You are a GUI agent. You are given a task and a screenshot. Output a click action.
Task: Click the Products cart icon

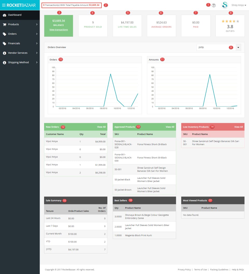[x=5, y=24]
